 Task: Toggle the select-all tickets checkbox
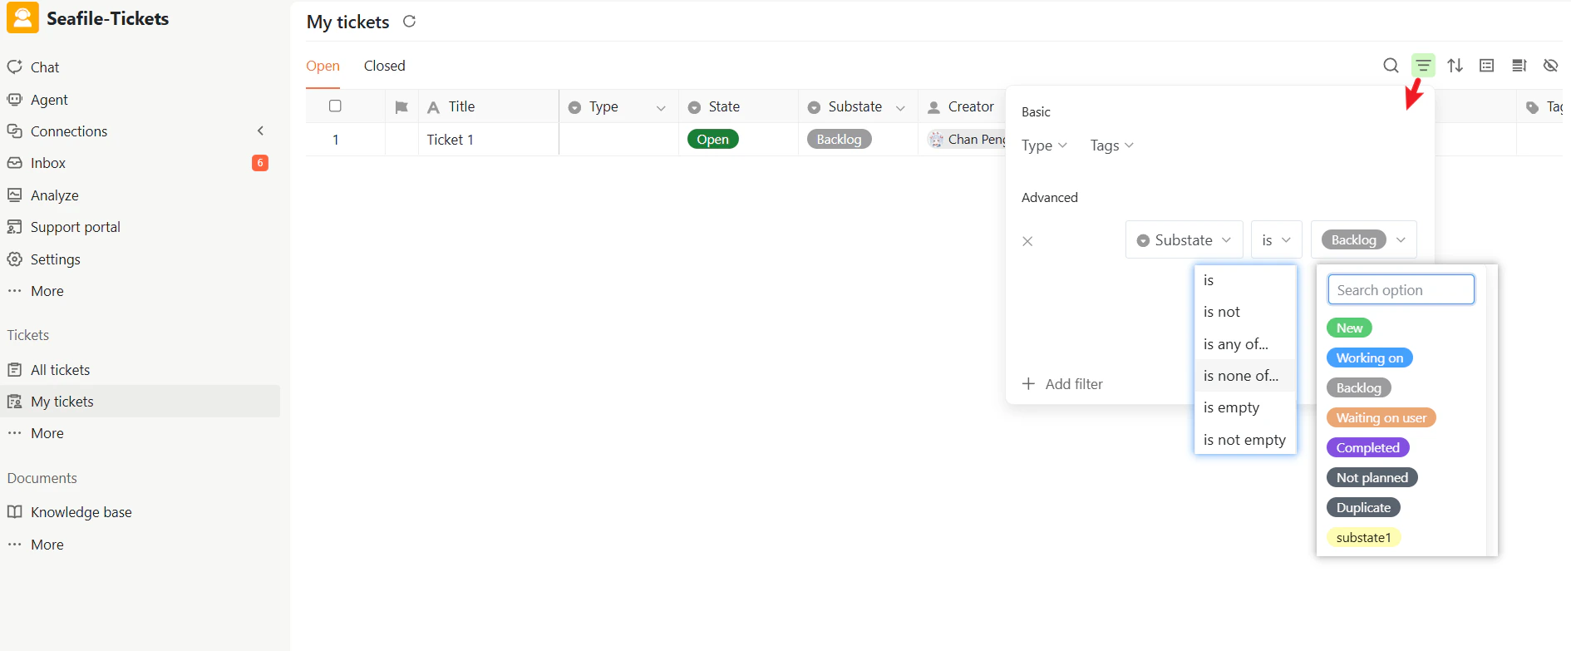[x=335, y=106]
